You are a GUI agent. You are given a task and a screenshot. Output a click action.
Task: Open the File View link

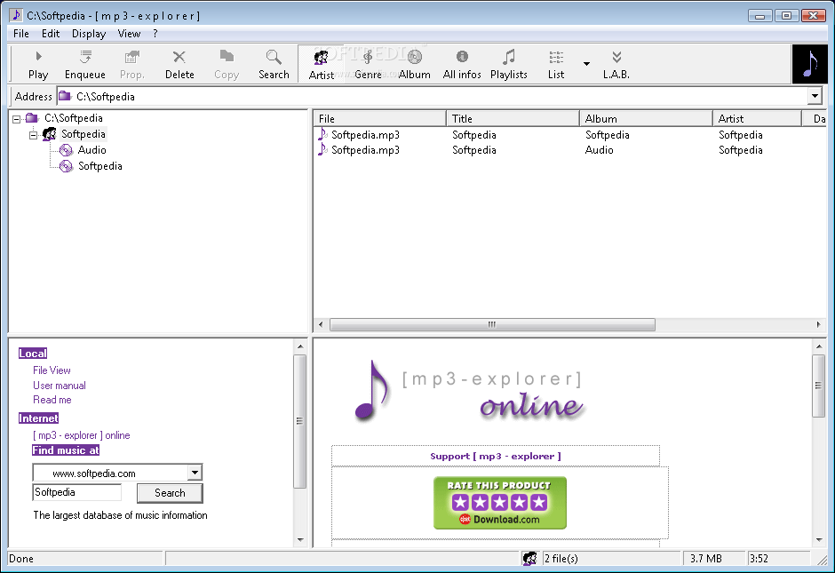pyautogui.click(x=52, y=370)
